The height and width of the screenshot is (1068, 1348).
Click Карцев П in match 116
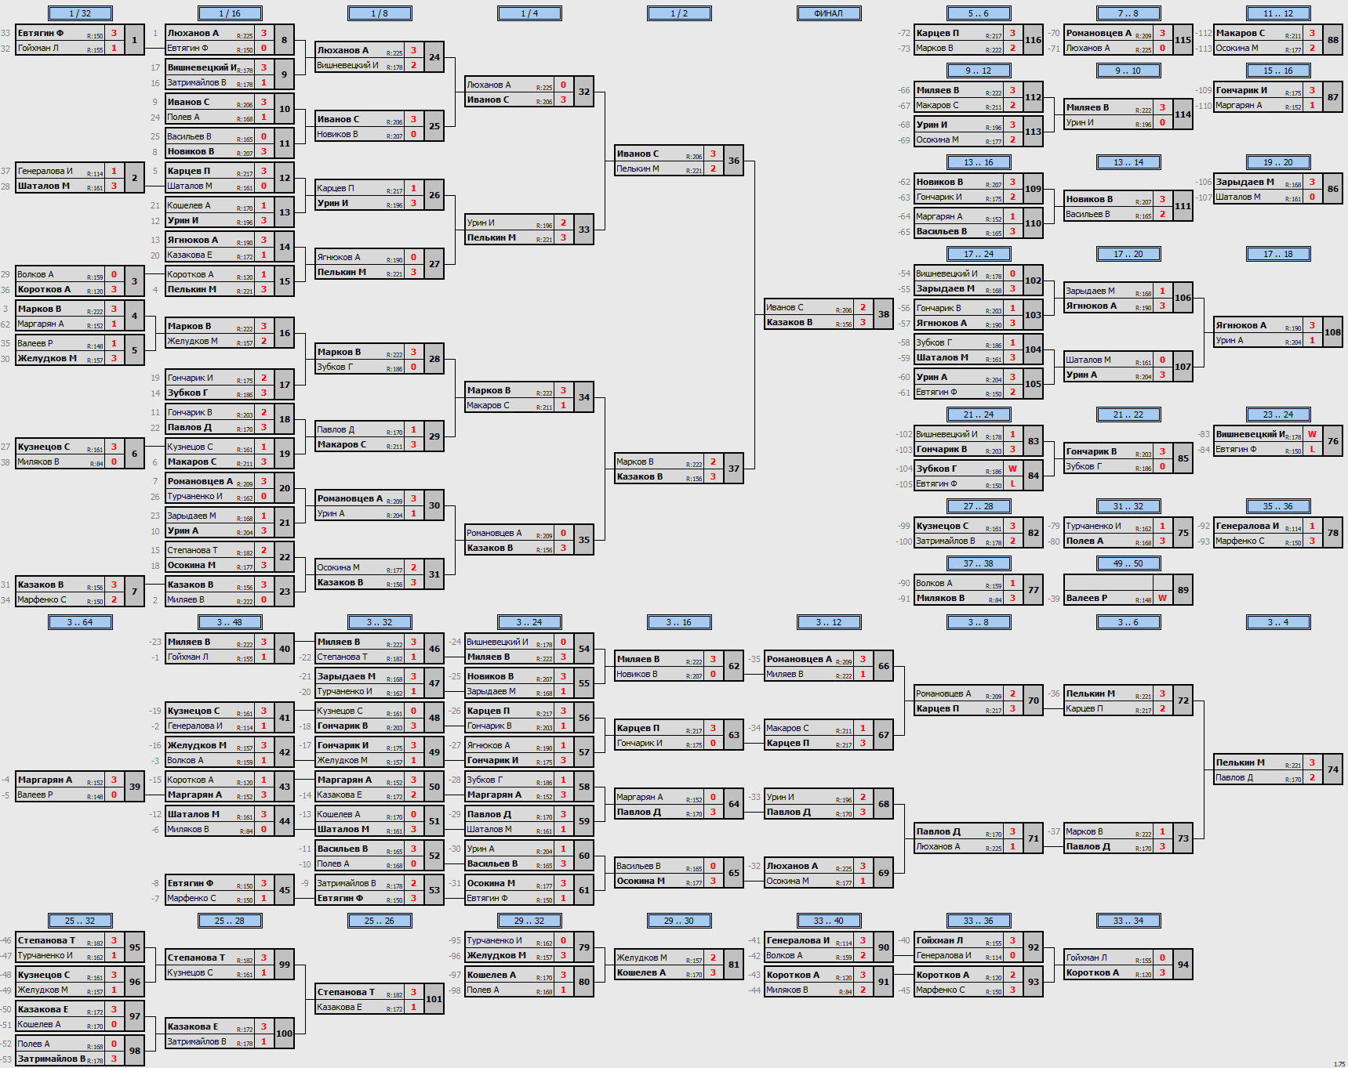coord(938,33)
